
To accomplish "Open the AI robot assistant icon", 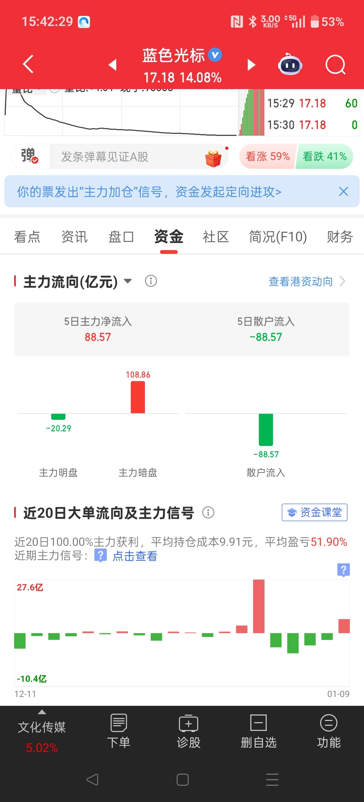I will click(x=290, y=64).
